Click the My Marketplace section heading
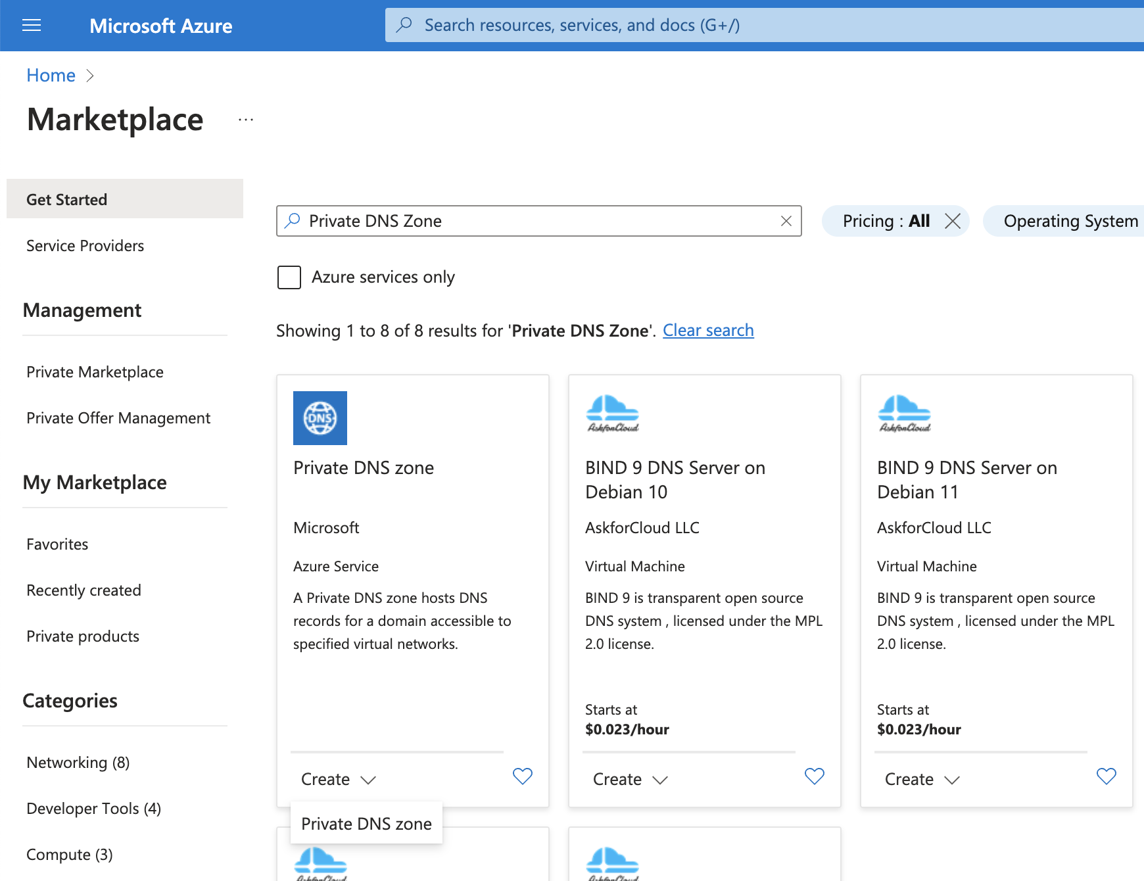Image resolution: width=1144 pixels, height=881 pixels. 95,483
